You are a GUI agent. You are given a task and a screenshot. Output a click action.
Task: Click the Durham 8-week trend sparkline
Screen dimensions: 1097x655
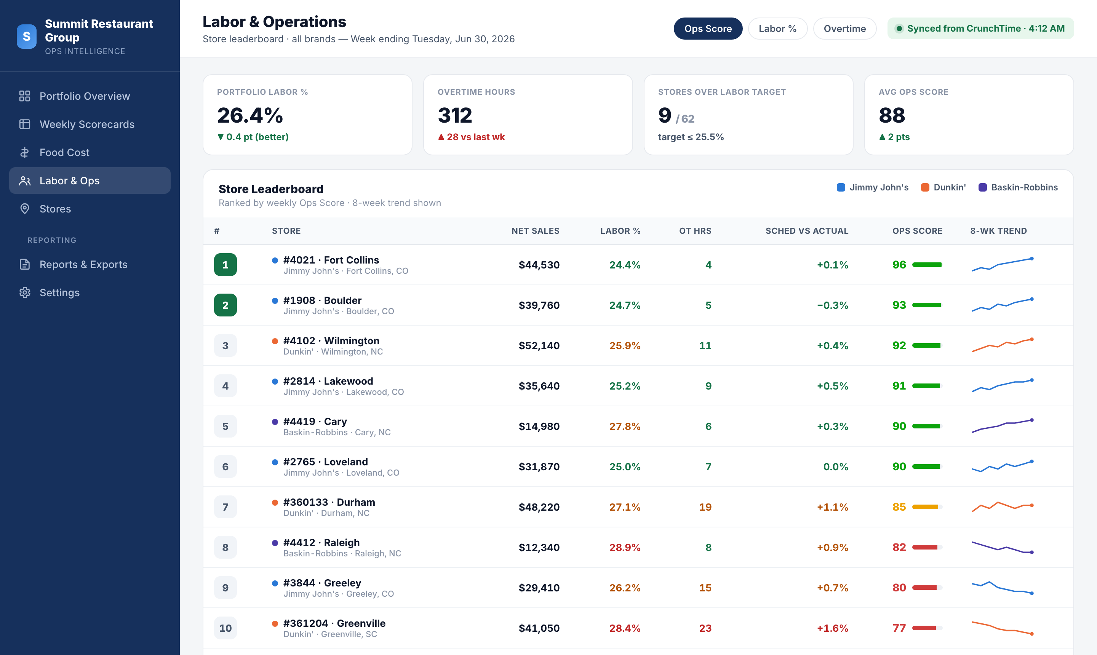pos(1003,507)
